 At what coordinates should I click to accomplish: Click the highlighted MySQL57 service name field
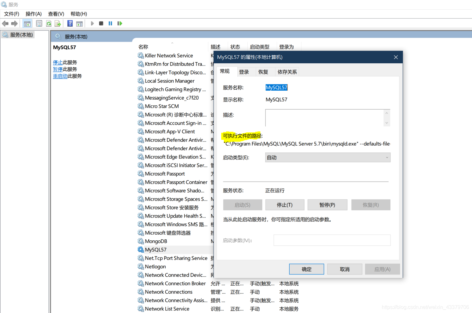pyautogui.click(x=276, y=87)
